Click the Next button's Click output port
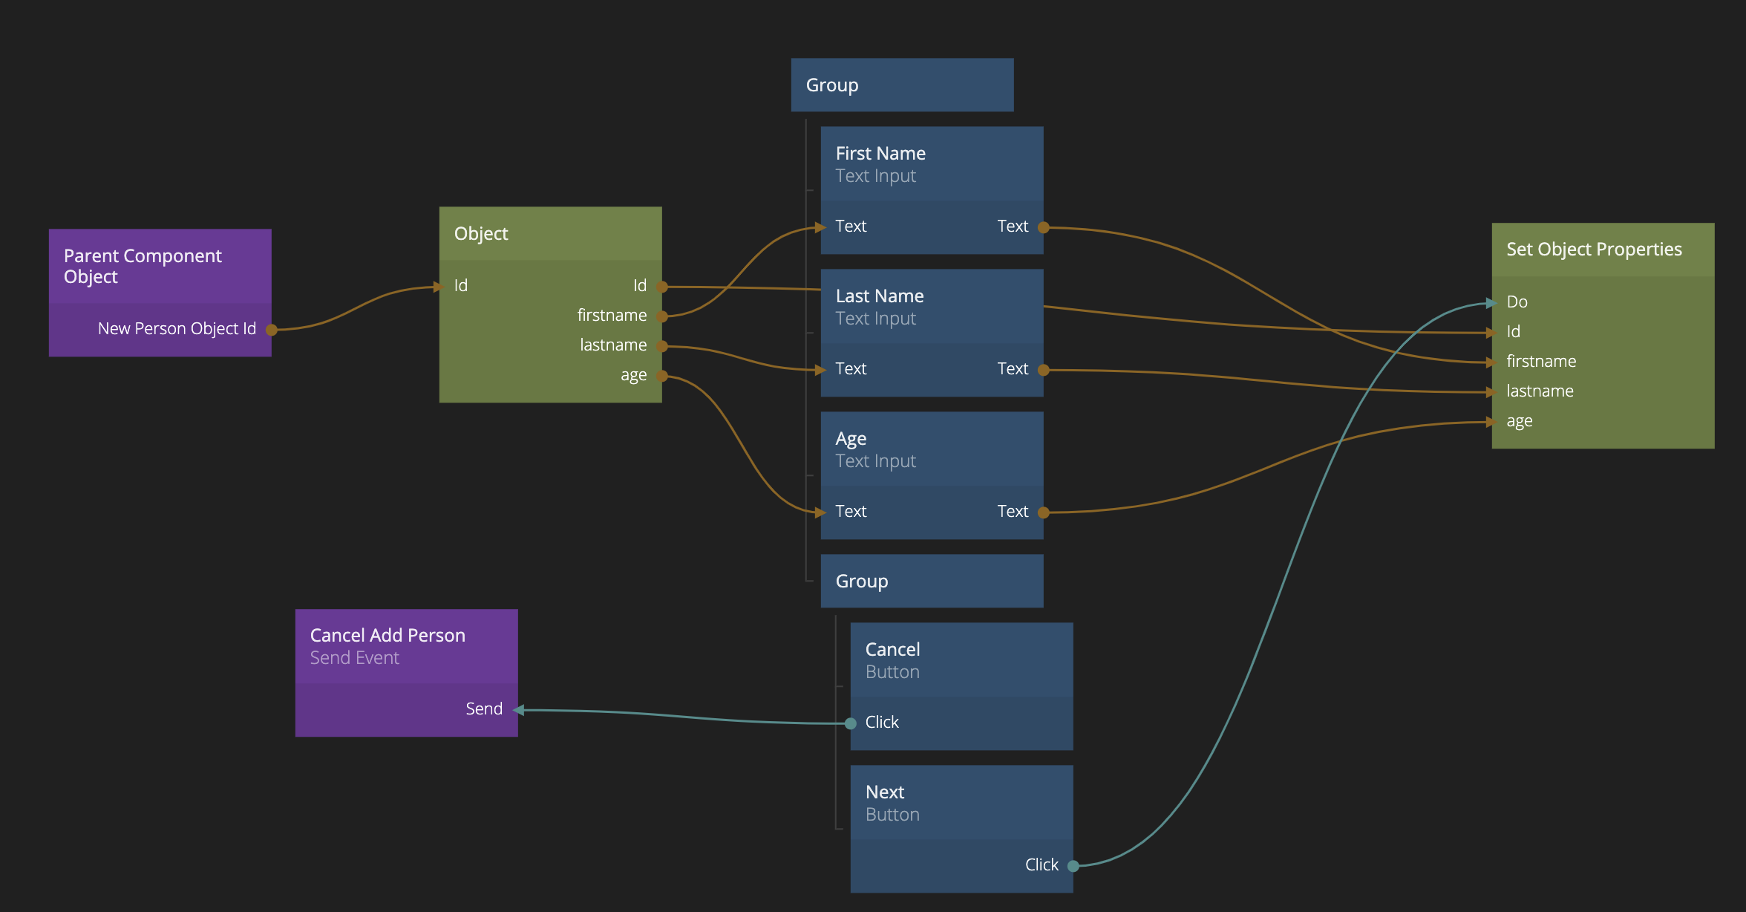The width and height of the screenshot is (1746, 912). click(x=1073, y=866)
